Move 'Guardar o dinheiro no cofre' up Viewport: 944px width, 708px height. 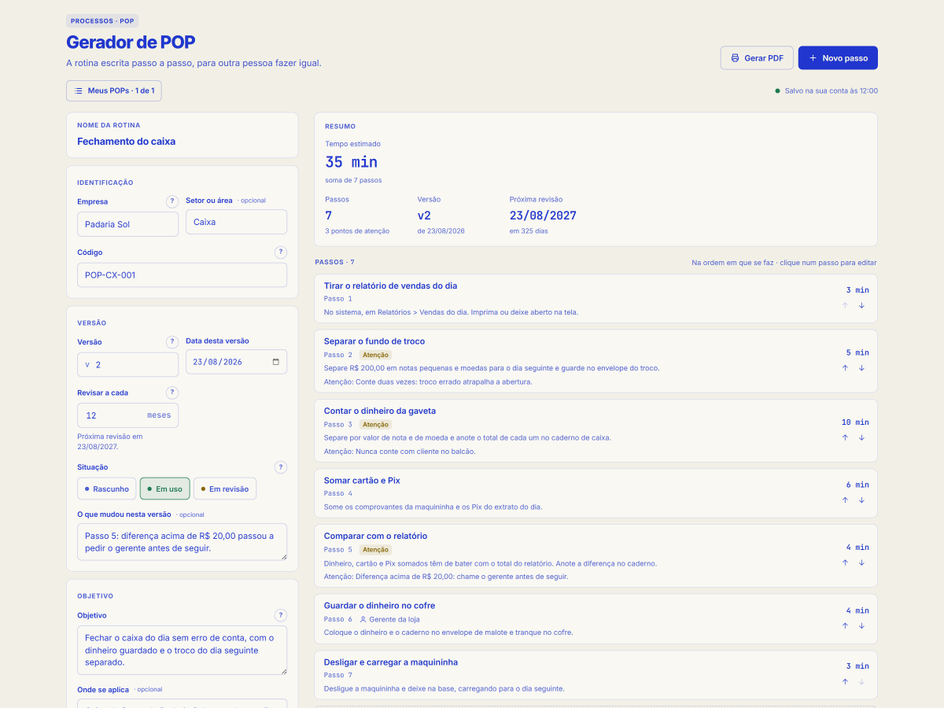point(845,625)
